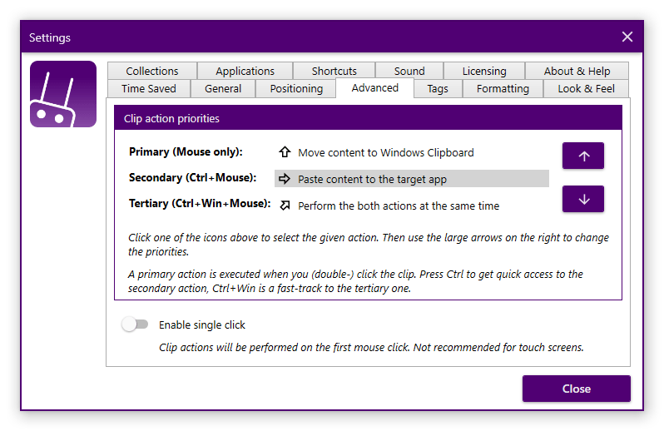Switch to the Applications tab

(245, 71)
